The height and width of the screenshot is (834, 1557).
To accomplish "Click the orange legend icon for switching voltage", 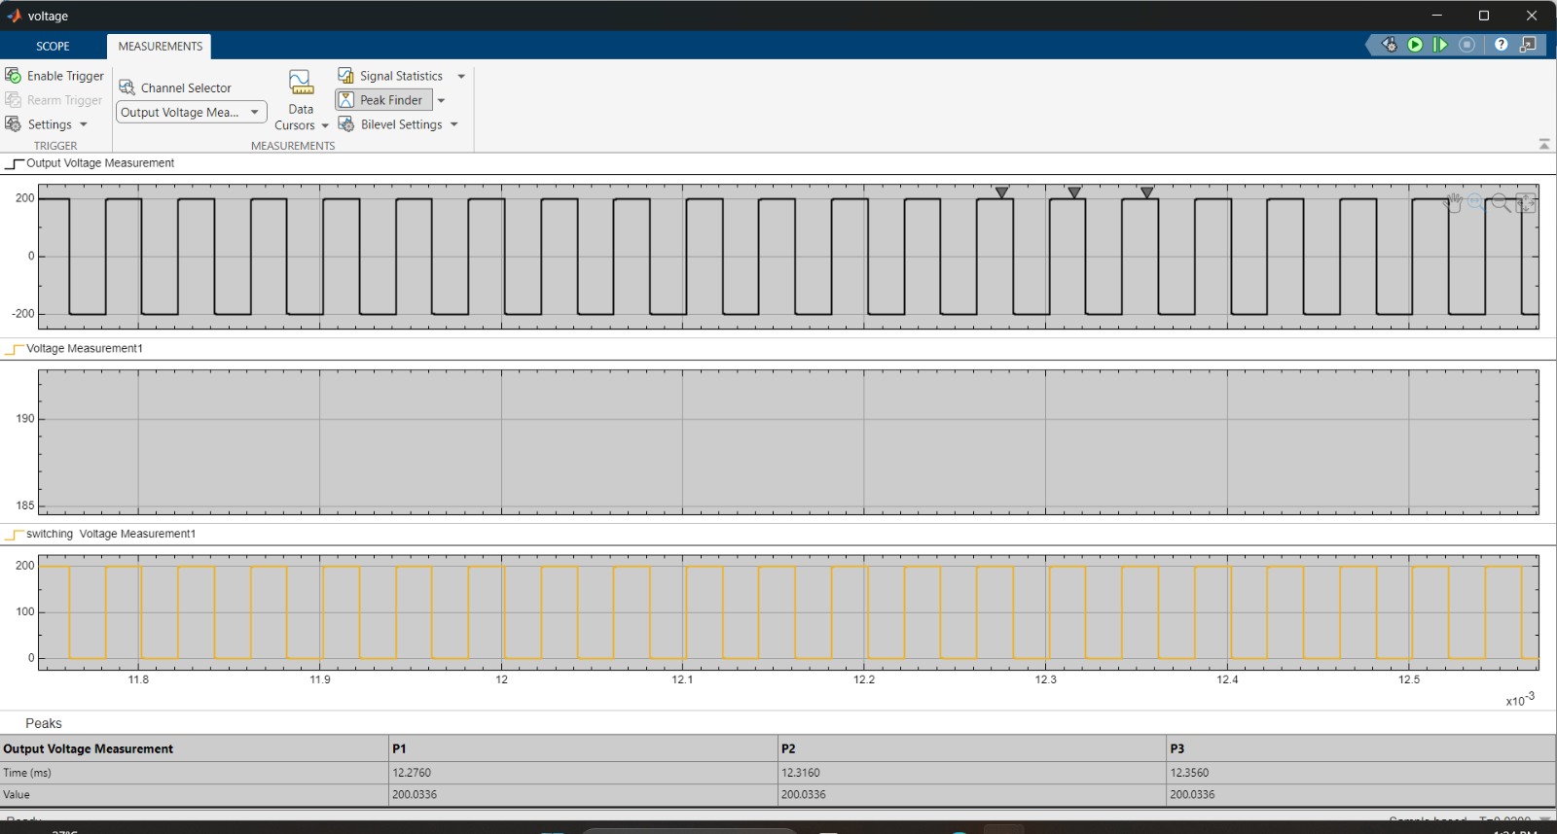I will coord(14,535).
